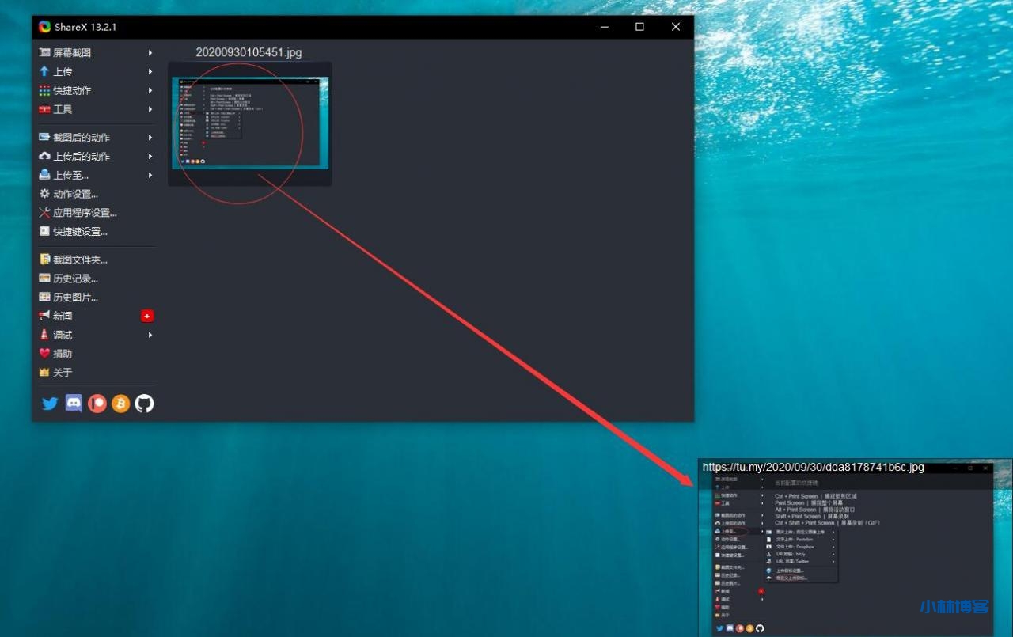The image size is (1013, 637).
Task: Maximize the ShareX window
Action: click(639, 27)
